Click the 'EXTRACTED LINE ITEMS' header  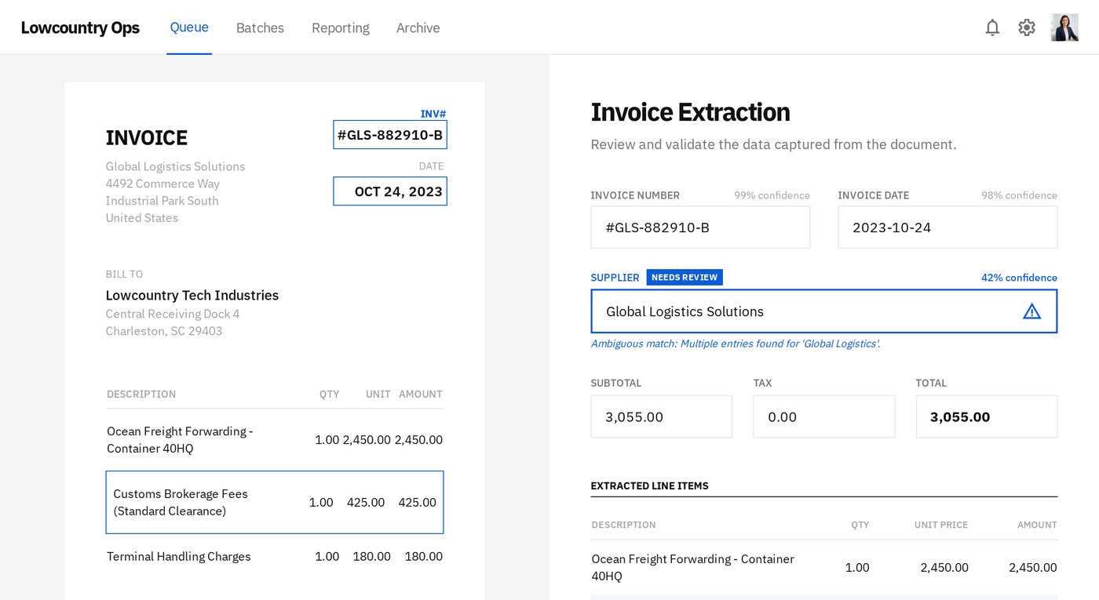649,486
